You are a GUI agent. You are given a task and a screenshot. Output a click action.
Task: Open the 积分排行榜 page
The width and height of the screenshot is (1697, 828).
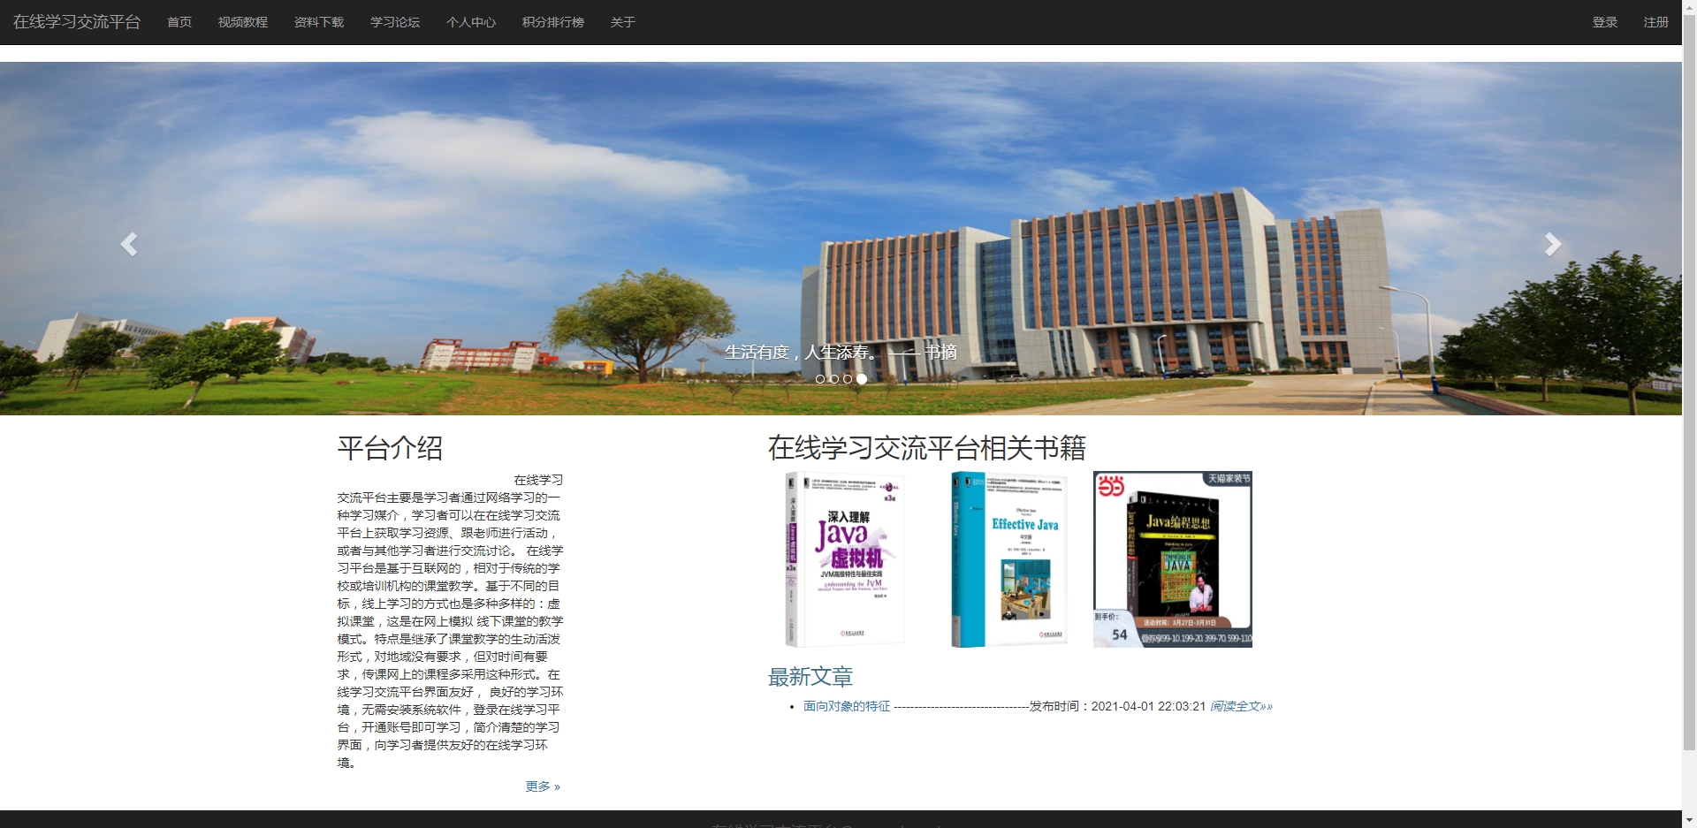click(553, 21)
